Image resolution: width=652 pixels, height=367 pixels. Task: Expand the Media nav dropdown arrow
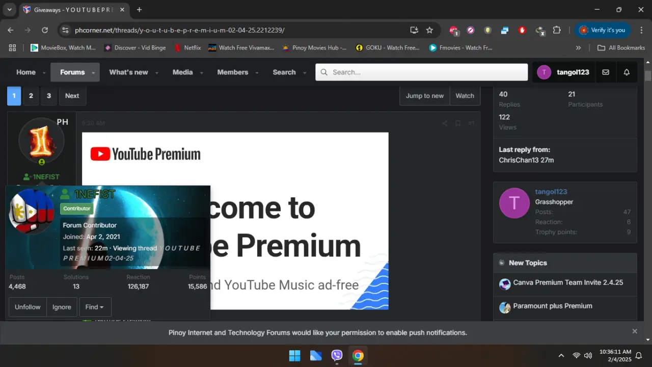point(202,73)
